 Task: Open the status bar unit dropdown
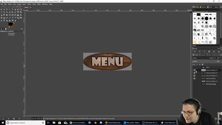tap(34, 118)
